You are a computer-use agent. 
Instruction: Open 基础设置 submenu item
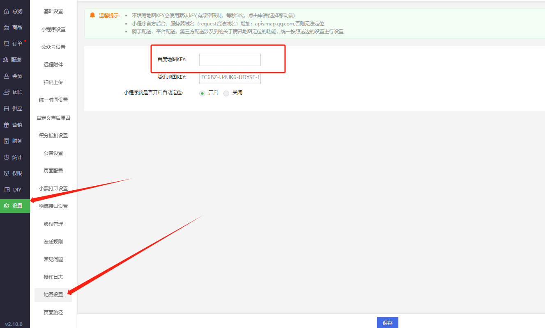coord(53,11)
